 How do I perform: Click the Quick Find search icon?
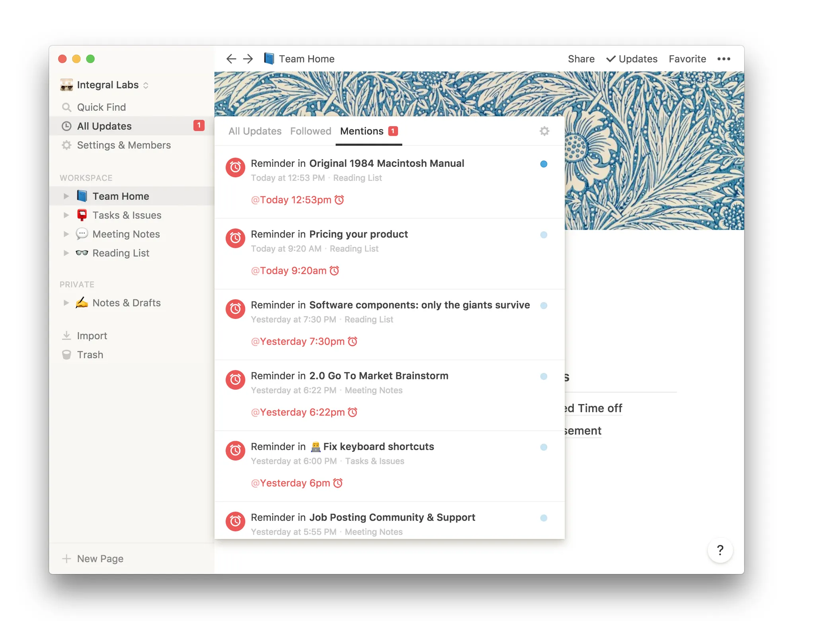coord(66,107)
